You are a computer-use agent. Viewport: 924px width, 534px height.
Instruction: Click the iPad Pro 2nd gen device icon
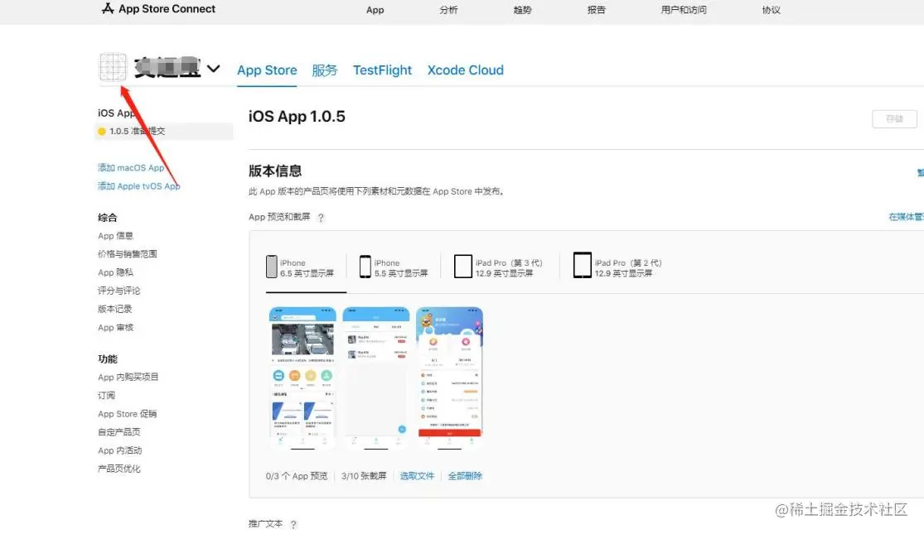click(x=583, y=265)
